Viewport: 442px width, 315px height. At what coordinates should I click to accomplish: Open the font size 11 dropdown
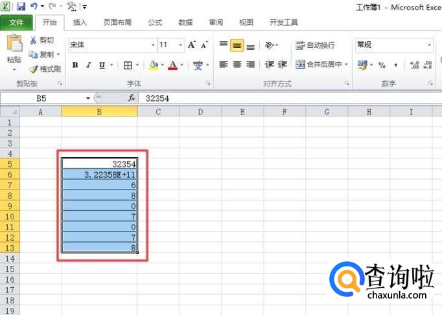(x=180, y=45)
